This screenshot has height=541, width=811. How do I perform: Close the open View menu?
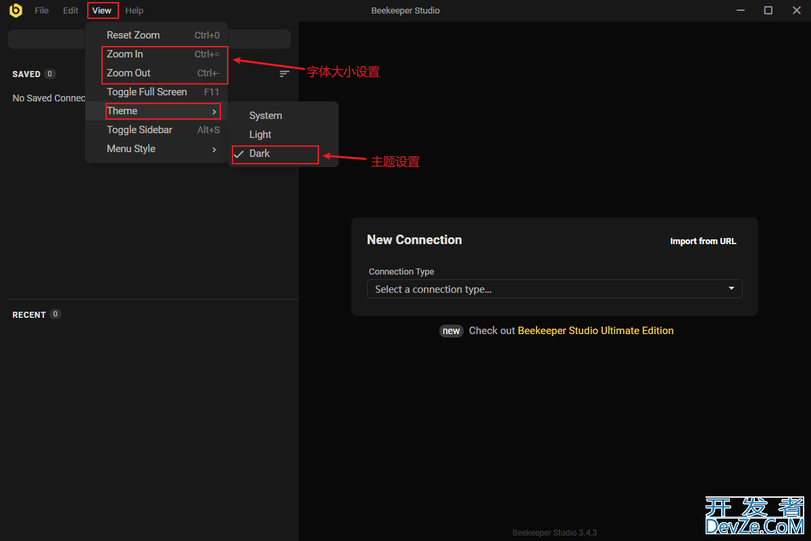pyautogui.click(x=102, y=10)
